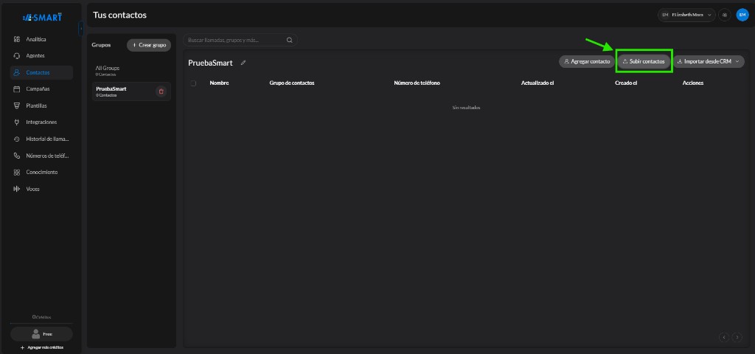The height and width of the screenshot is (354, 755).
Task: Select all contacts checkbox in the header
Action: [194, 83]
